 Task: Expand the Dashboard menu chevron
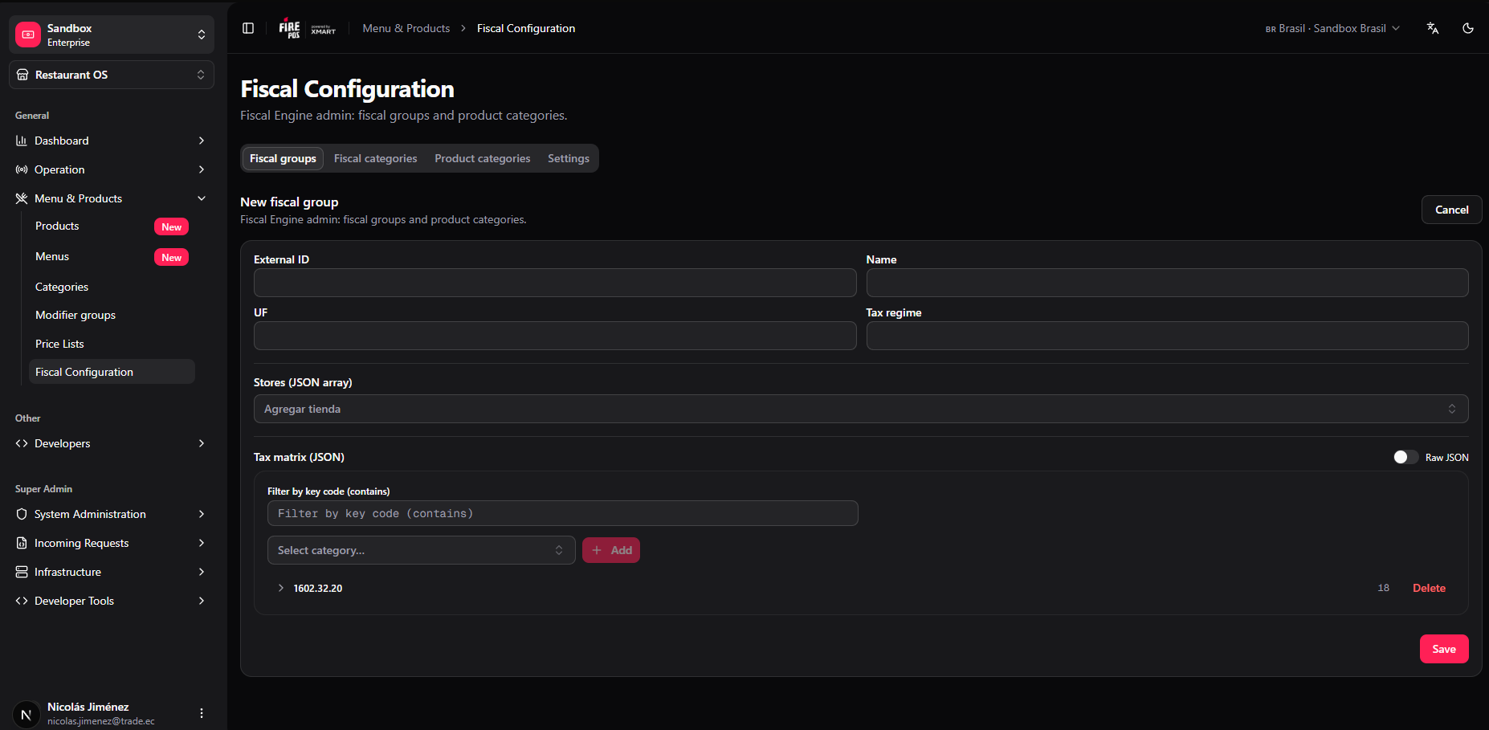click(202, 141)
